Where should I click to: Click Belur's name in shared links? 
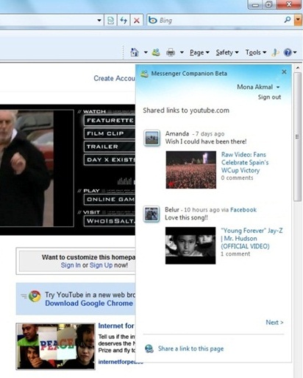click(x=172, y=209)
